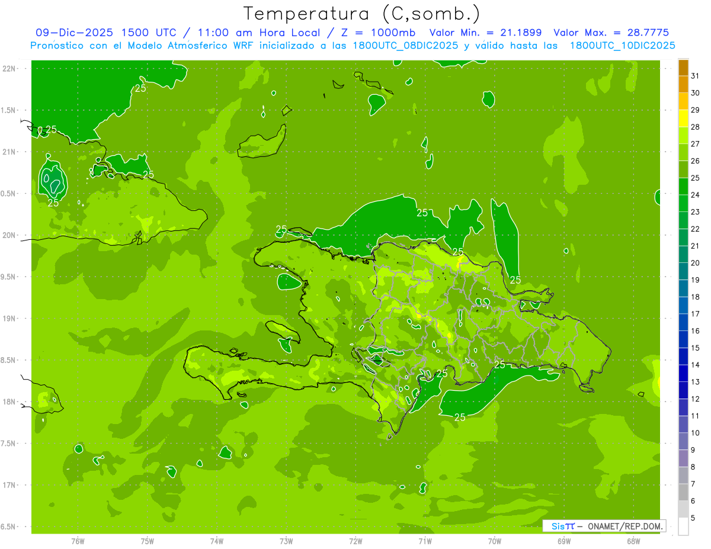The height and width of the screenshot is (549, 711).
Task: Click the 'SisTT - ONAMET/REP.DOM.' credit label
Action: (x=604, y=526)
